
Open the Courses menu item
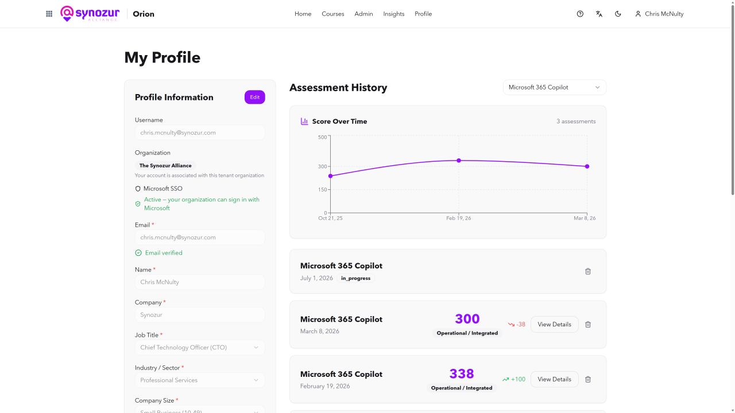click(x=333, y=14)
